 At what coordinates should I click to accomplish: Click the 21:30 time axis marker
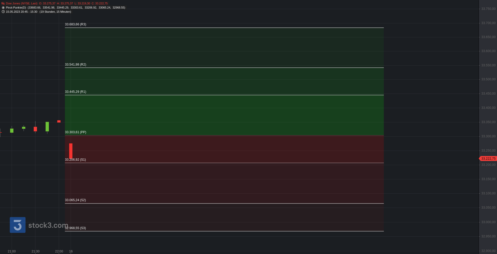pyautogui.click(x=35, y=251)
